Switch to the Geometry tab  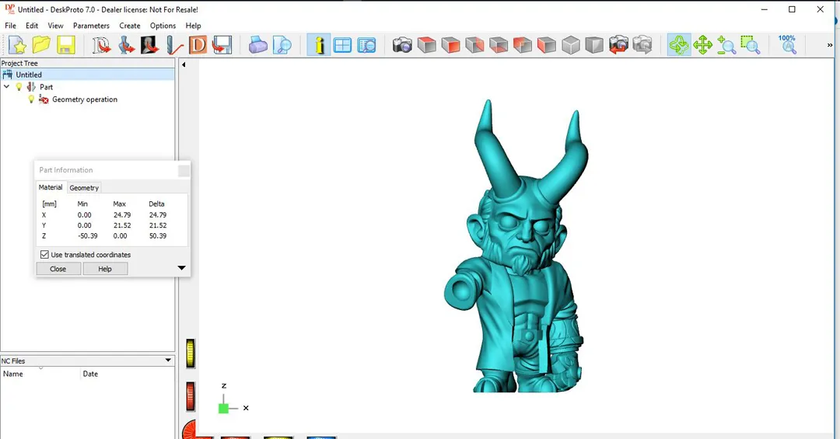tap(84, 188)
